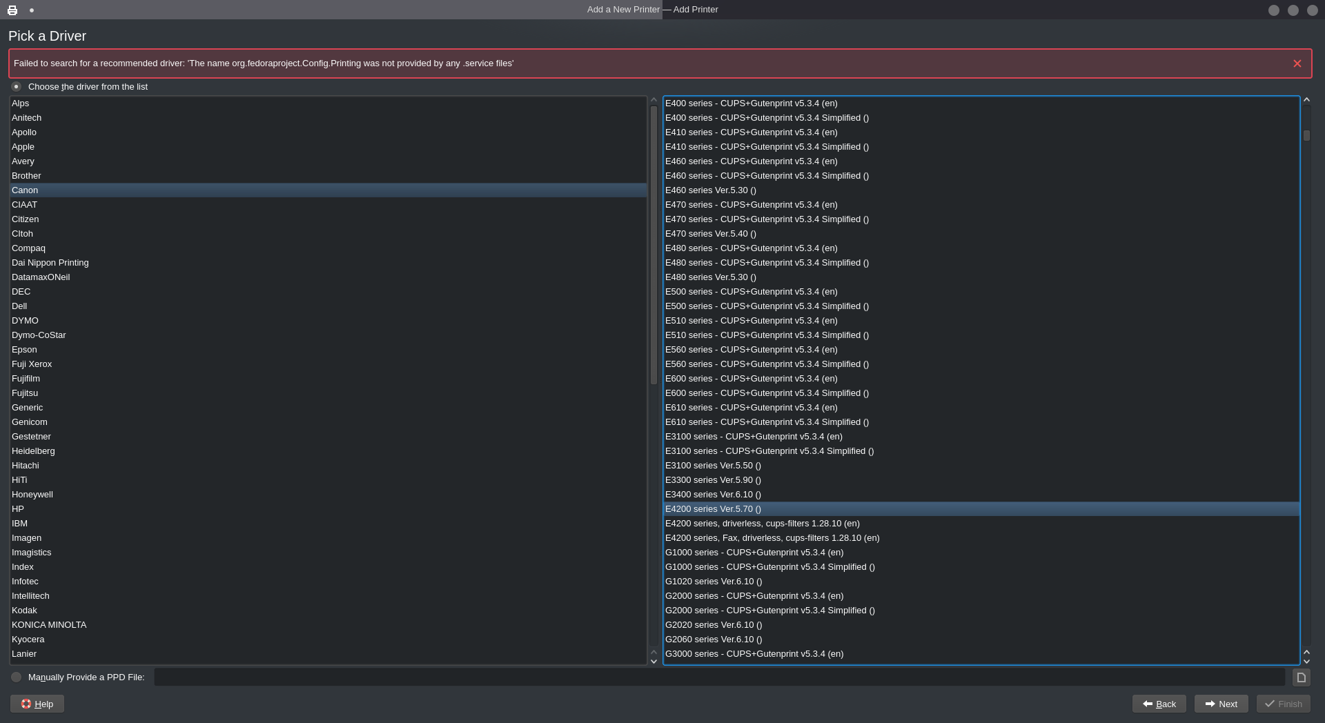Choose Apple manufacturer

coord(328,147)
